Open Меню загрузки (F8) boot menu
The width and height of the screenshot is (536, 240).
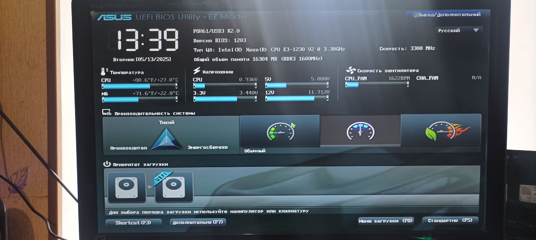(x=386, y=221)
